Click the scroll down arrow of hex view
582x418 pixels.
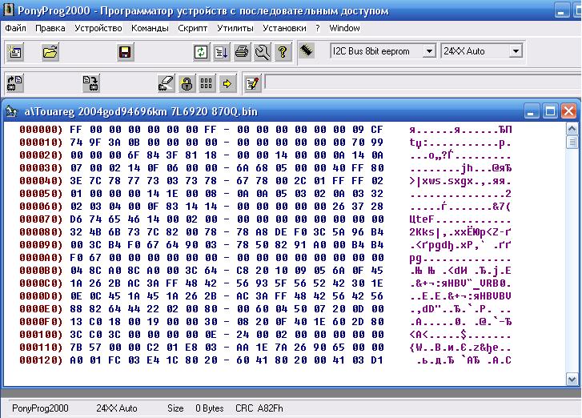click(572, 379)
